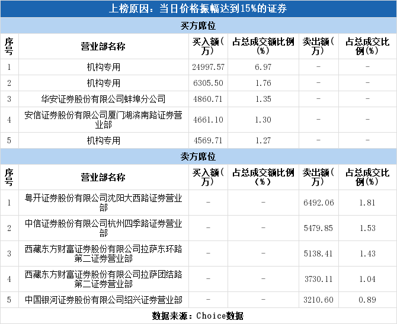Click the buyer table 占总成交额比例(%) header
The image size is (397, 324).
pyautogui.click(x=263, y=46)
